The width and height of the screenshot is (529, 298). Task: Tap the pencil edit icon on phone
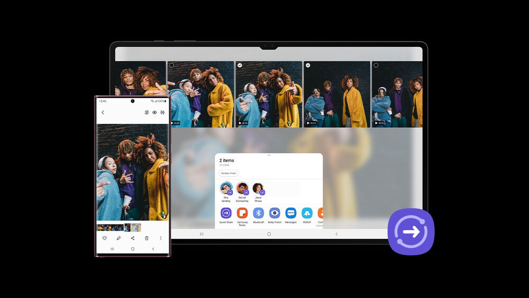118,238
